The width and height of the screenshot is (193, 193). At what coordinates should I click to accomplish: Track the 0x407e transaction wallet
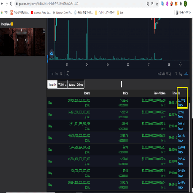coord(181,187)
